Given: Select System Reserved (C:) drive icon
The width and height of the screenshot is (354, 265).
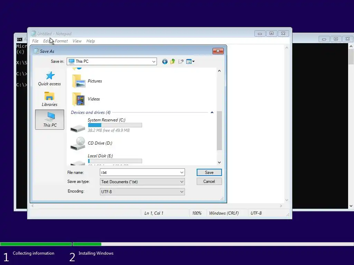Looking at the screenshot, I should coord(78,128).
